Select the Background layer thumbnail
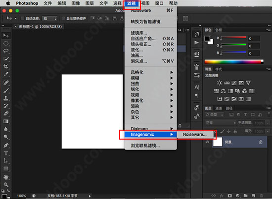Image resolution: width=272 pixels, height=199 pixels. [x=218, y=142]
